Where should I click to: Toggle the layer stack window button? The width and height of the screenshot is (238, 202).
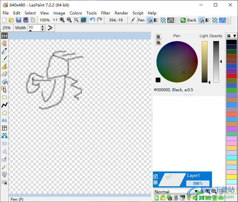coord(84,20)
